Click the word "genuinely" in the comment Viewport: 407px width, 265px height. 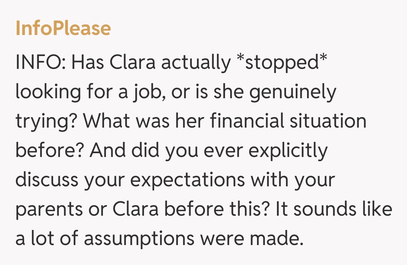292,92
